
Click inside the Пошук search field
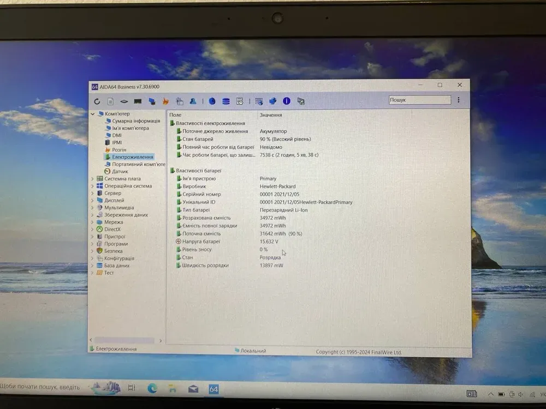(419, 100)
